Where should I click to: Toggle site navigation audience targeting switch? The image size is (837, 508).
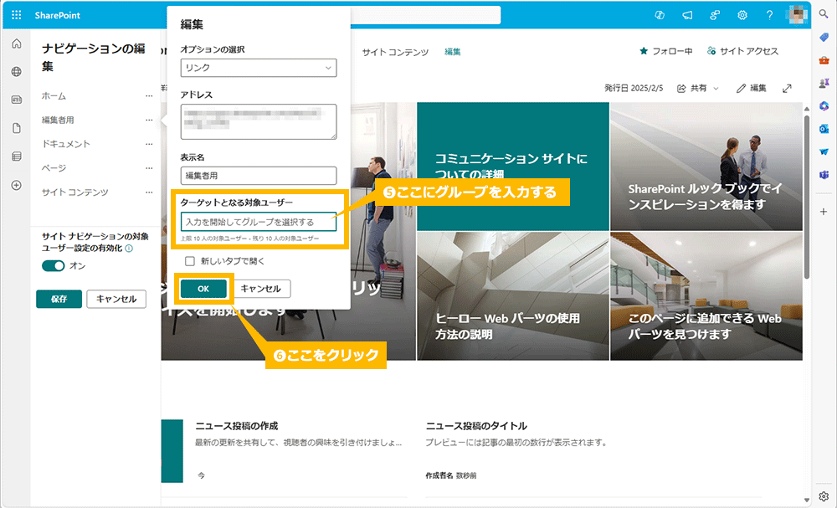click(53, 266)
